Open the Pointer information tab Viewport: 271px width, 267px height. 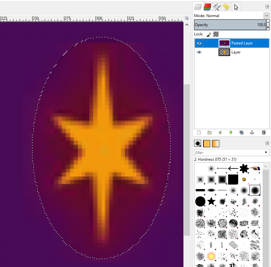click(236, 7)
